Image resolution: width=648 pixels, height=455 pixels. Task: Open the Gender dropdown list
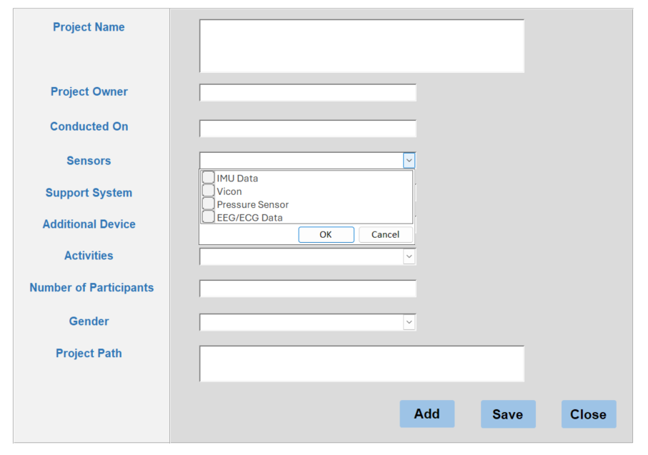point(409,322)
